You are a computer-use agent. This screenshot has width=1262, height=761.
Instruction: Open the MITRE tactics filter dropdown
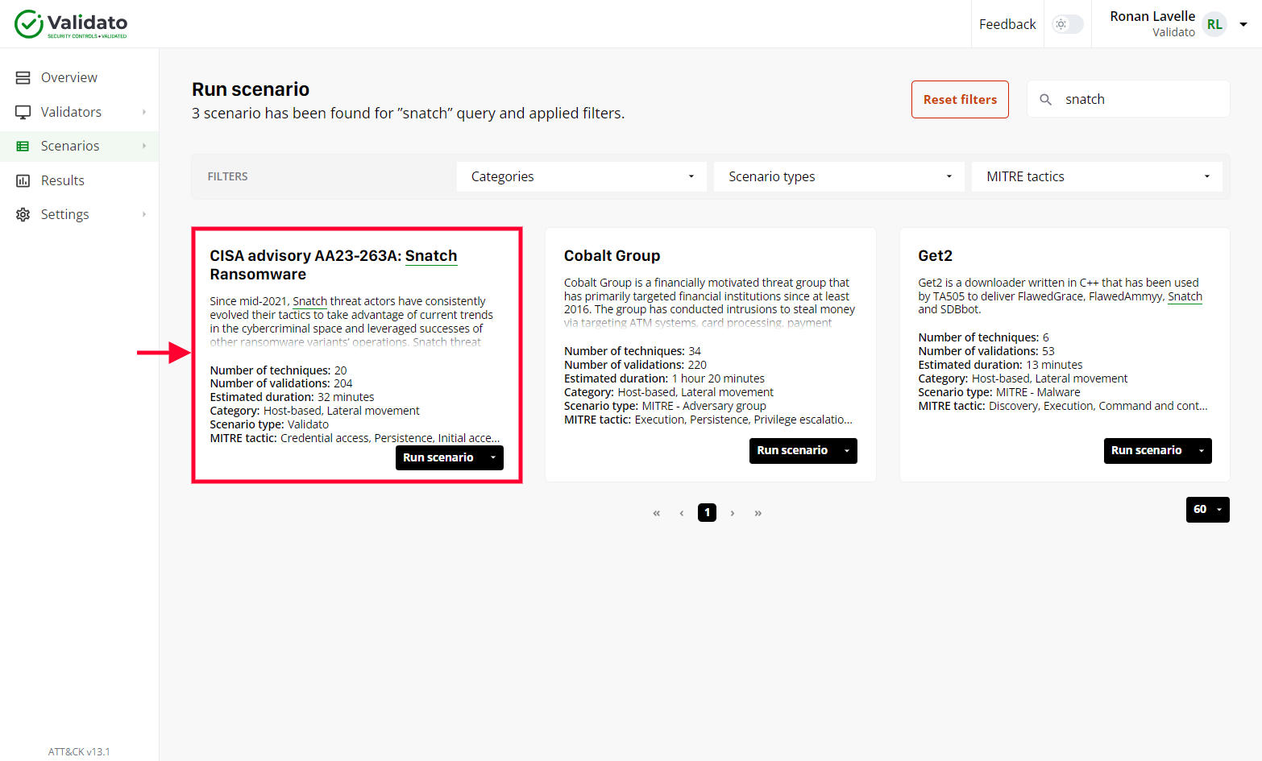[x=1096, y=177]
